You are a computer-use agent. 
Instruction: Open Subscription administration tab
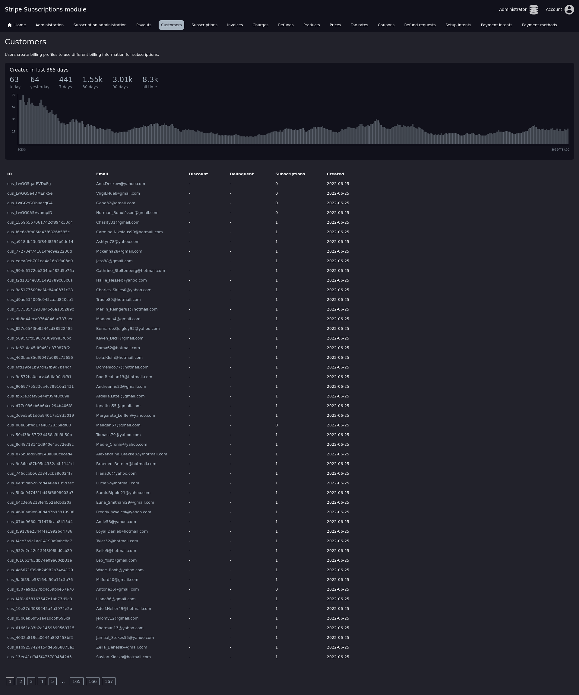pos(100,25)
